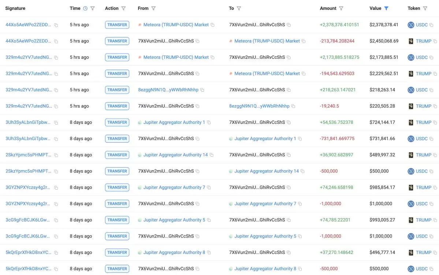
Task: Click the amount -731,841.669775
Action: coord(337,138)
